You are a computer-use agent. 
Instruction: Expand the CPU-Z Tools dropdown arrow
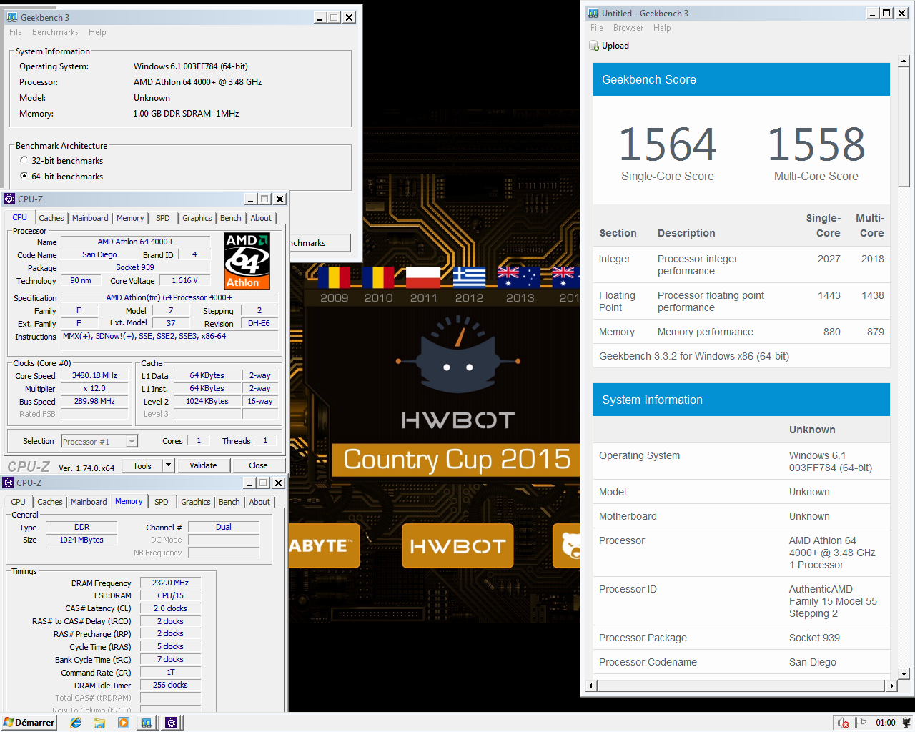click(169, 465)
